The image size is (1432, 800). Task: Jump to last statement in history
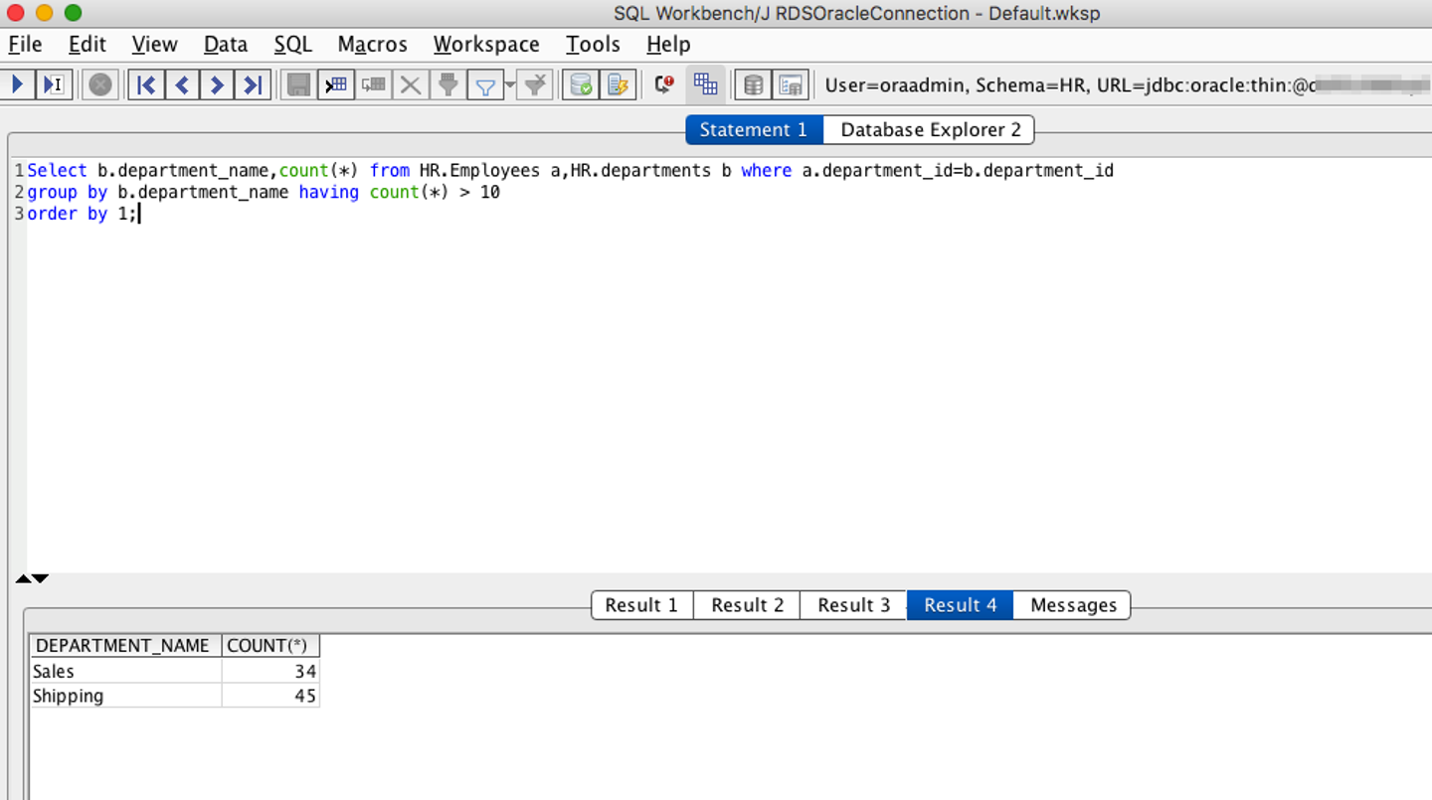(x=253, y=84)
